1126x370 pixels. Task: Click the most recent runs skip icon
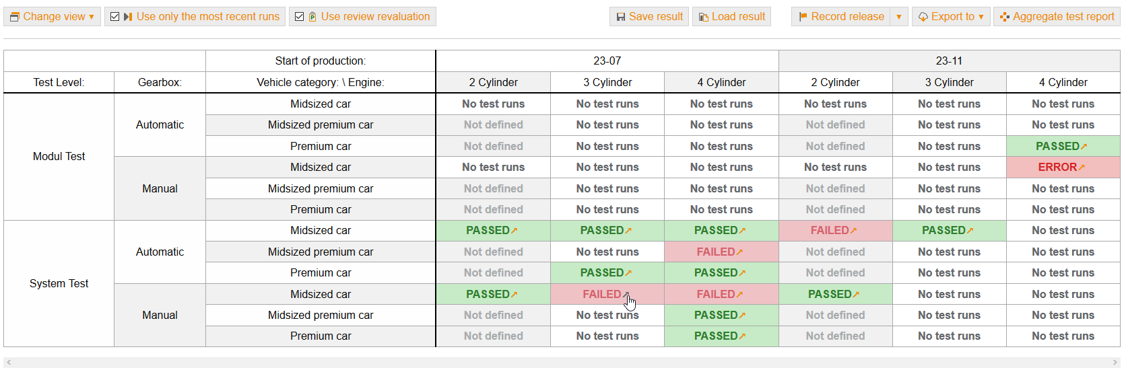128,17
